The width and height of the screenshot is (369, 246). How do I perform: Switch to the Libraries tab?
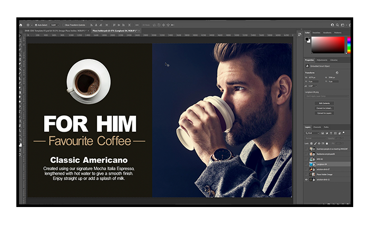coord(334,60)
